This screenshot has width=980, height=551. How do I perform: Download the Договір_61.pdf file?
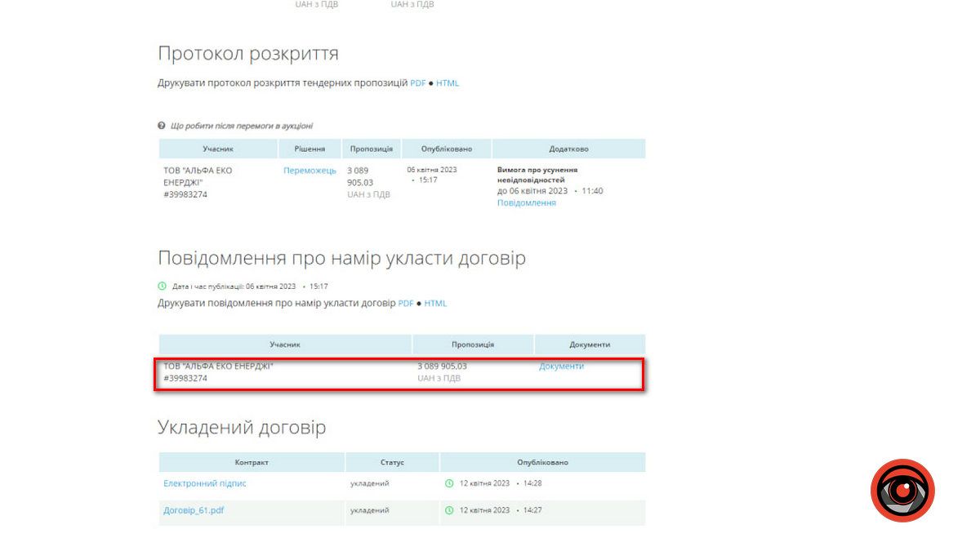click(194, 510)
